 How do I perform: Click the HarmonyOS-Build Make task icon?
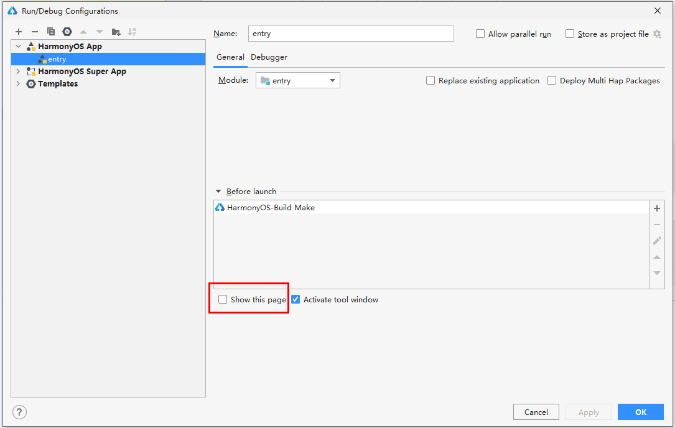pos(220,208)
